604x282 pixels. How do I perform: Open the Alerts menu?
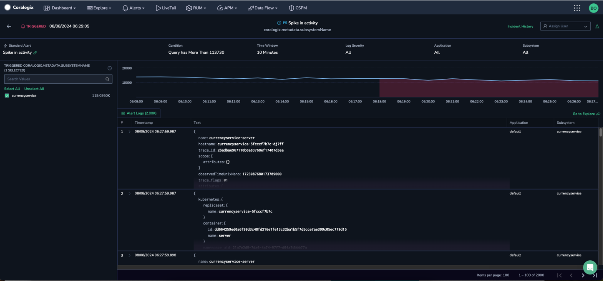point(133,8)
